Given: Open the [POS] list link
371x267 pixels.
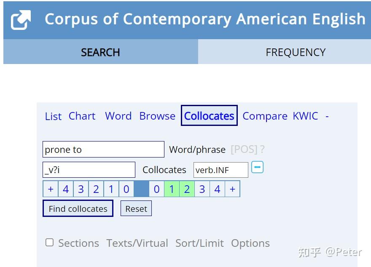Looking at the screenshot, I should pos(244,150).
